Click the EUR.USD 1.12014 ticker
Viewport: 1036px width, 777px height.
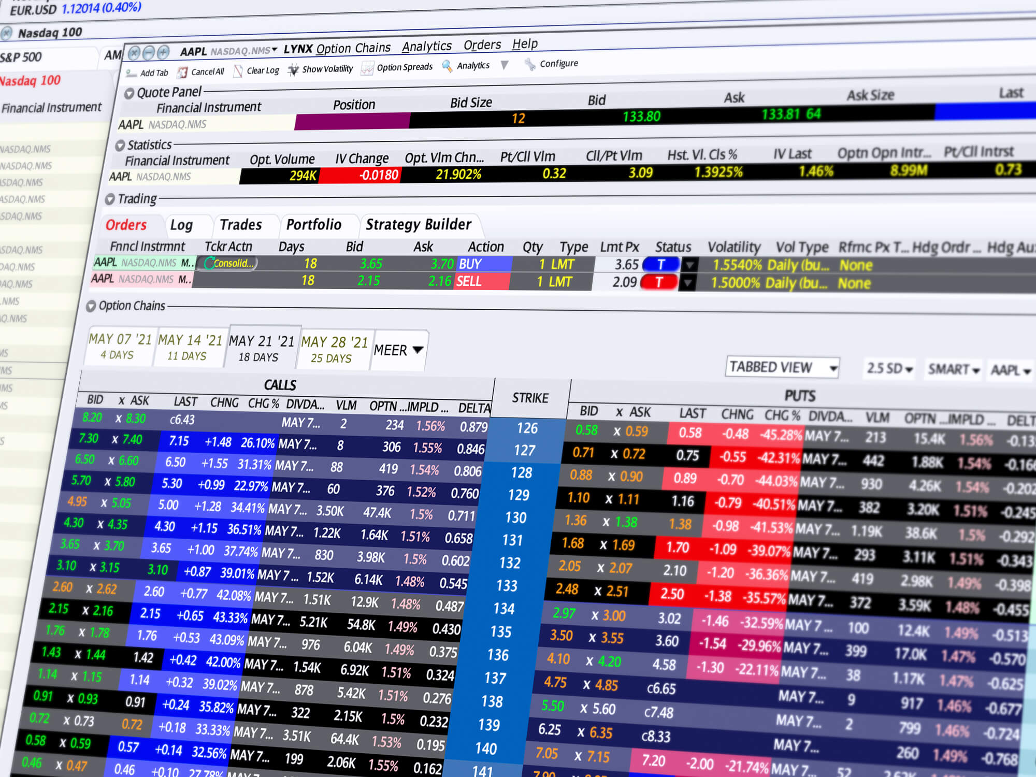coord(76,9)
